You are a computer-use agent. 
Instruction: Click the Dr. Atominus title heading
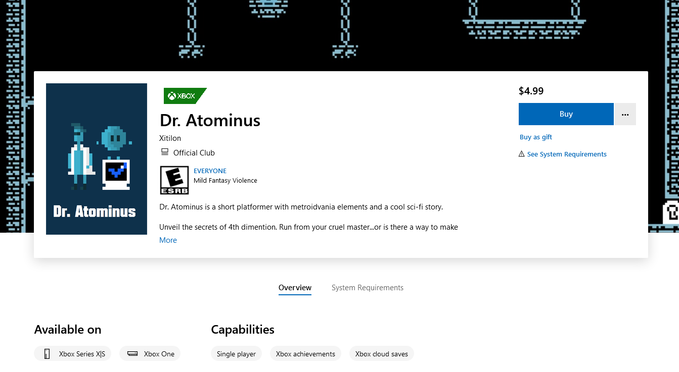tap(210, 120)
